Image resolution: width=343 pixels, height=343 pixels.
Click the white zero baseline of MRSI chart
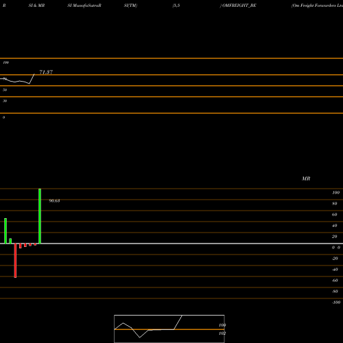click(171, 244)
